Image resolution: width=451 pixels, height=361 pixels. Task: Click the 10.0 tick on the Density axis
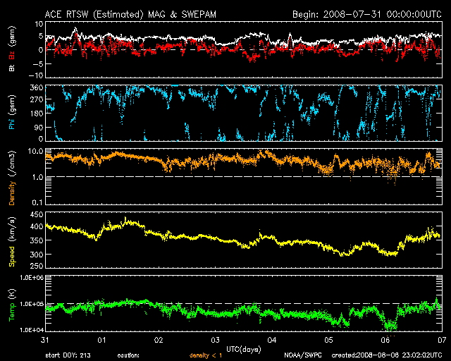click(37, 152)
